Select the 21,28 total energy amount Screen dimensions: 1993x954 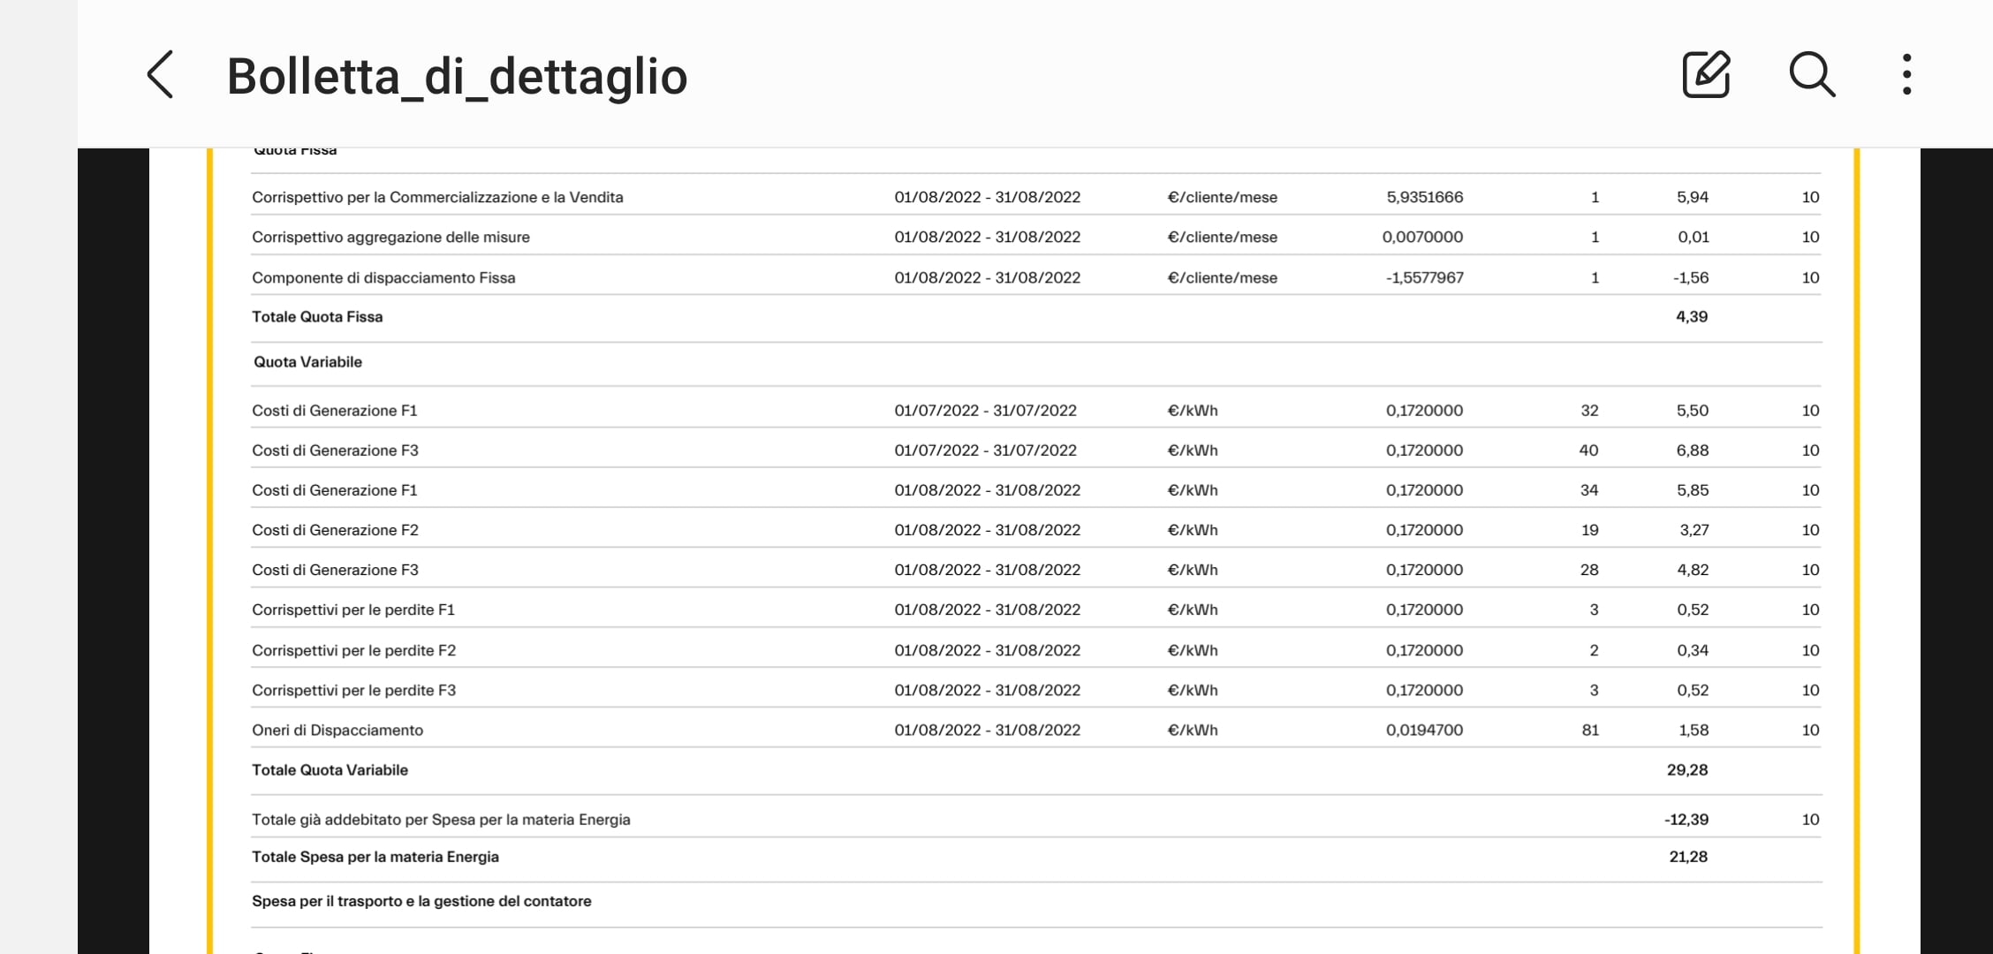[x=1687, y=856]
